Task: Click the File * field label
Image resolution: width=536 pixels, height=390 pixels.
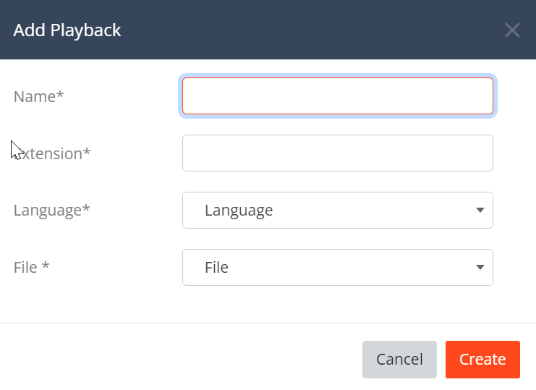Action: coord(31,267)
